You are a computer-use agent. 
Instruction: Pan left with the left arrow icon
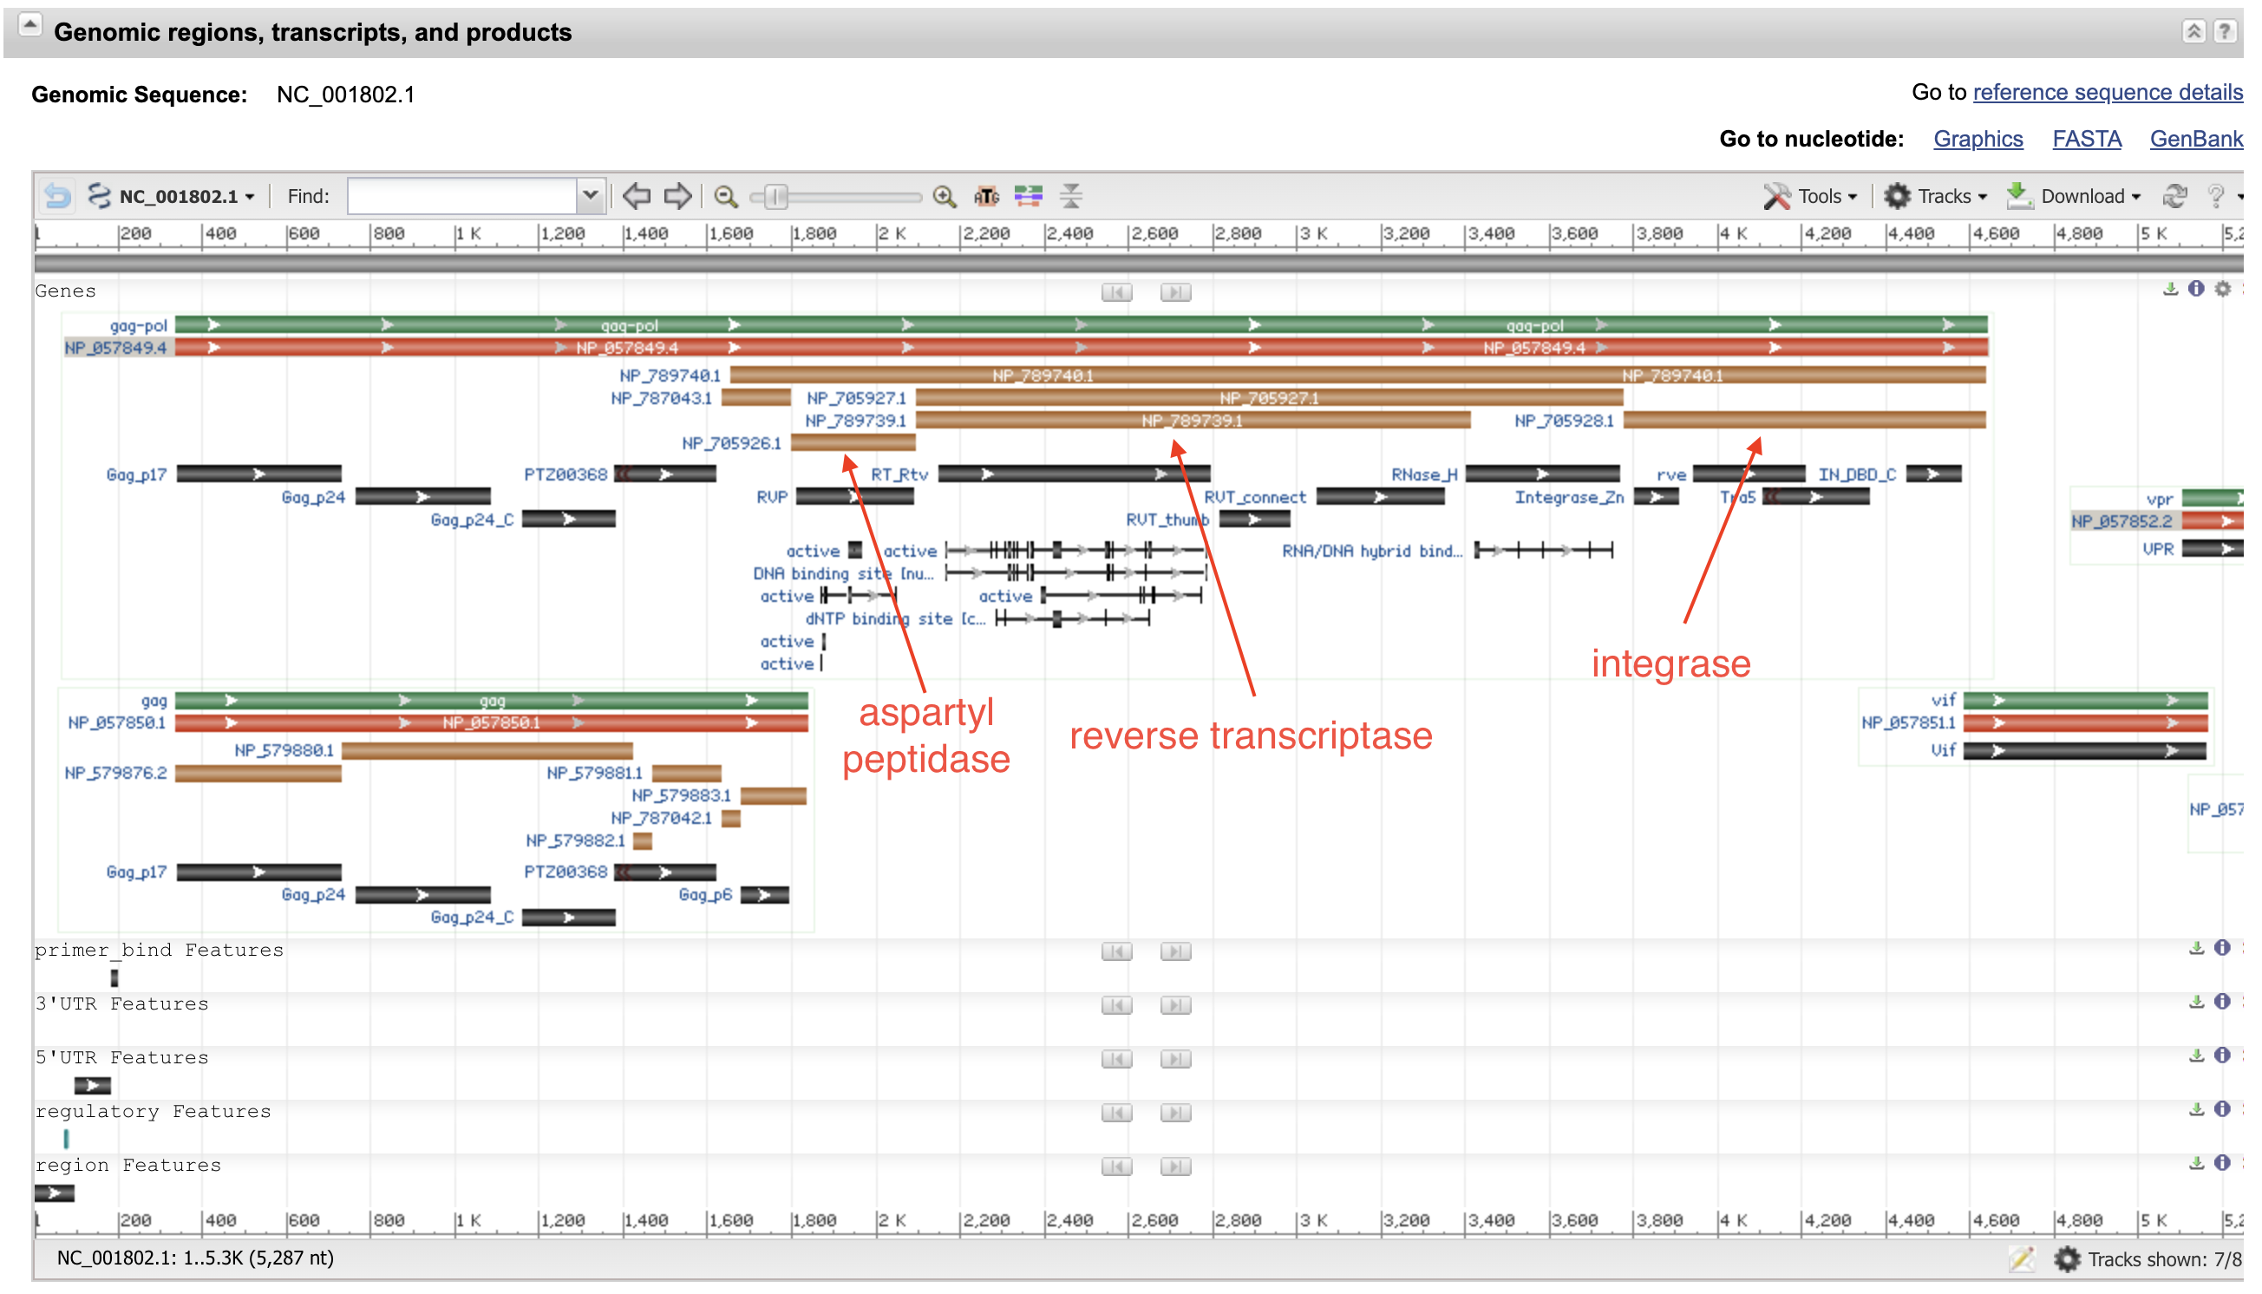coord(637,195)
